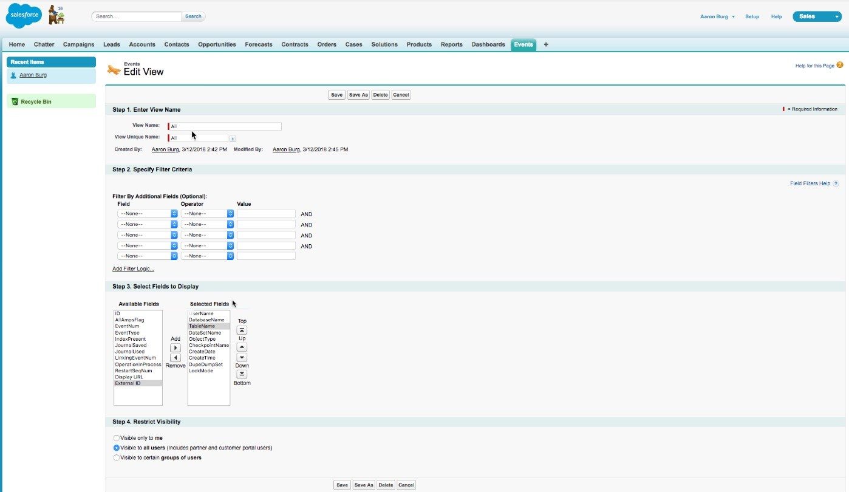Click the Recycle Bin icon
This screenshot has width=849, height=492.
(15, 101)
